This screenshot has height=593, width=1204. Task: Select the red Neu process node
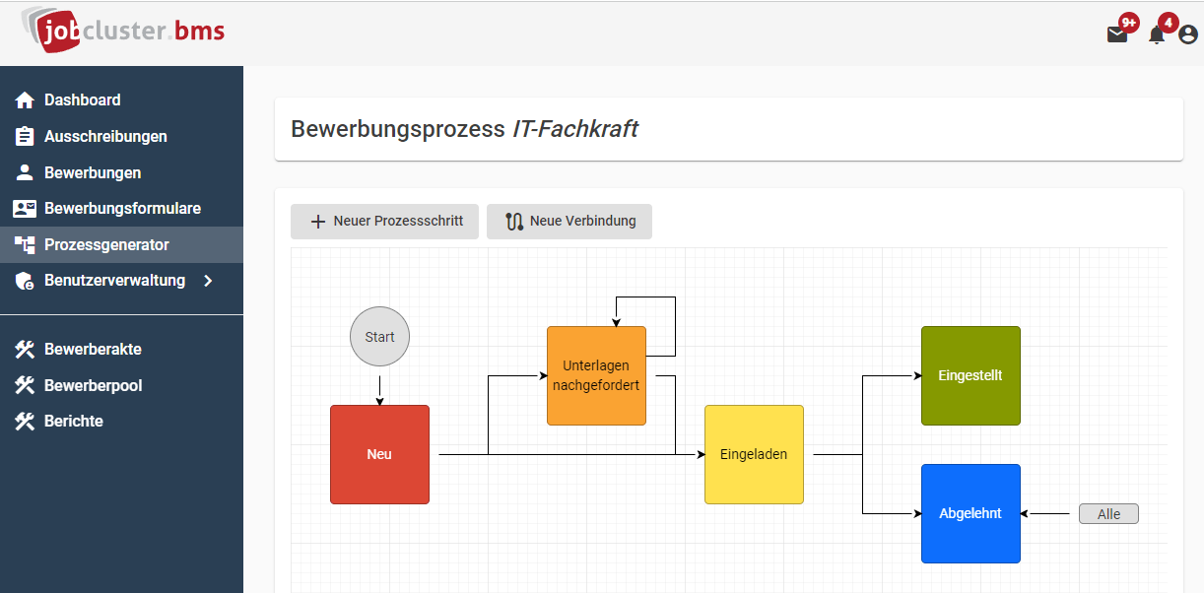[379, 454]
